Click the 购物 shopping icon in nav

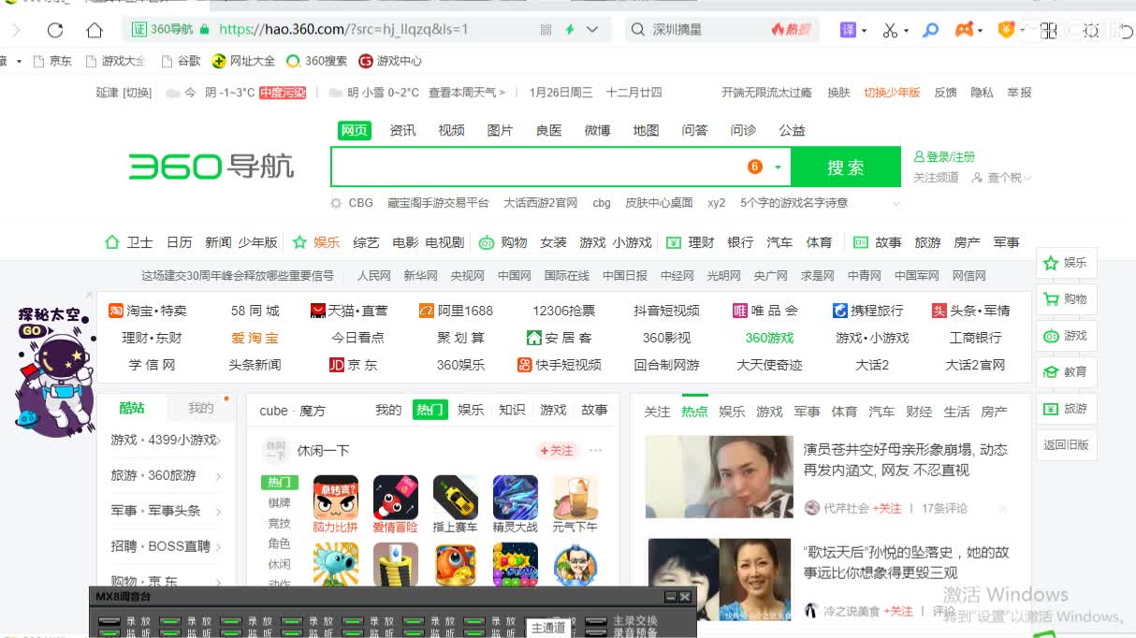[x=487, y=242]
